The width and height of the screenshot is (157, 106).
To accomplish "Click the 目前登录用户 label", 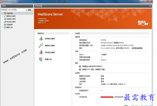I will [x=84, y=91].
